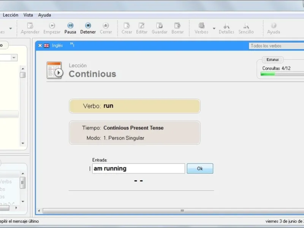Start the lesson with Empezar

(x=52, y=28)
